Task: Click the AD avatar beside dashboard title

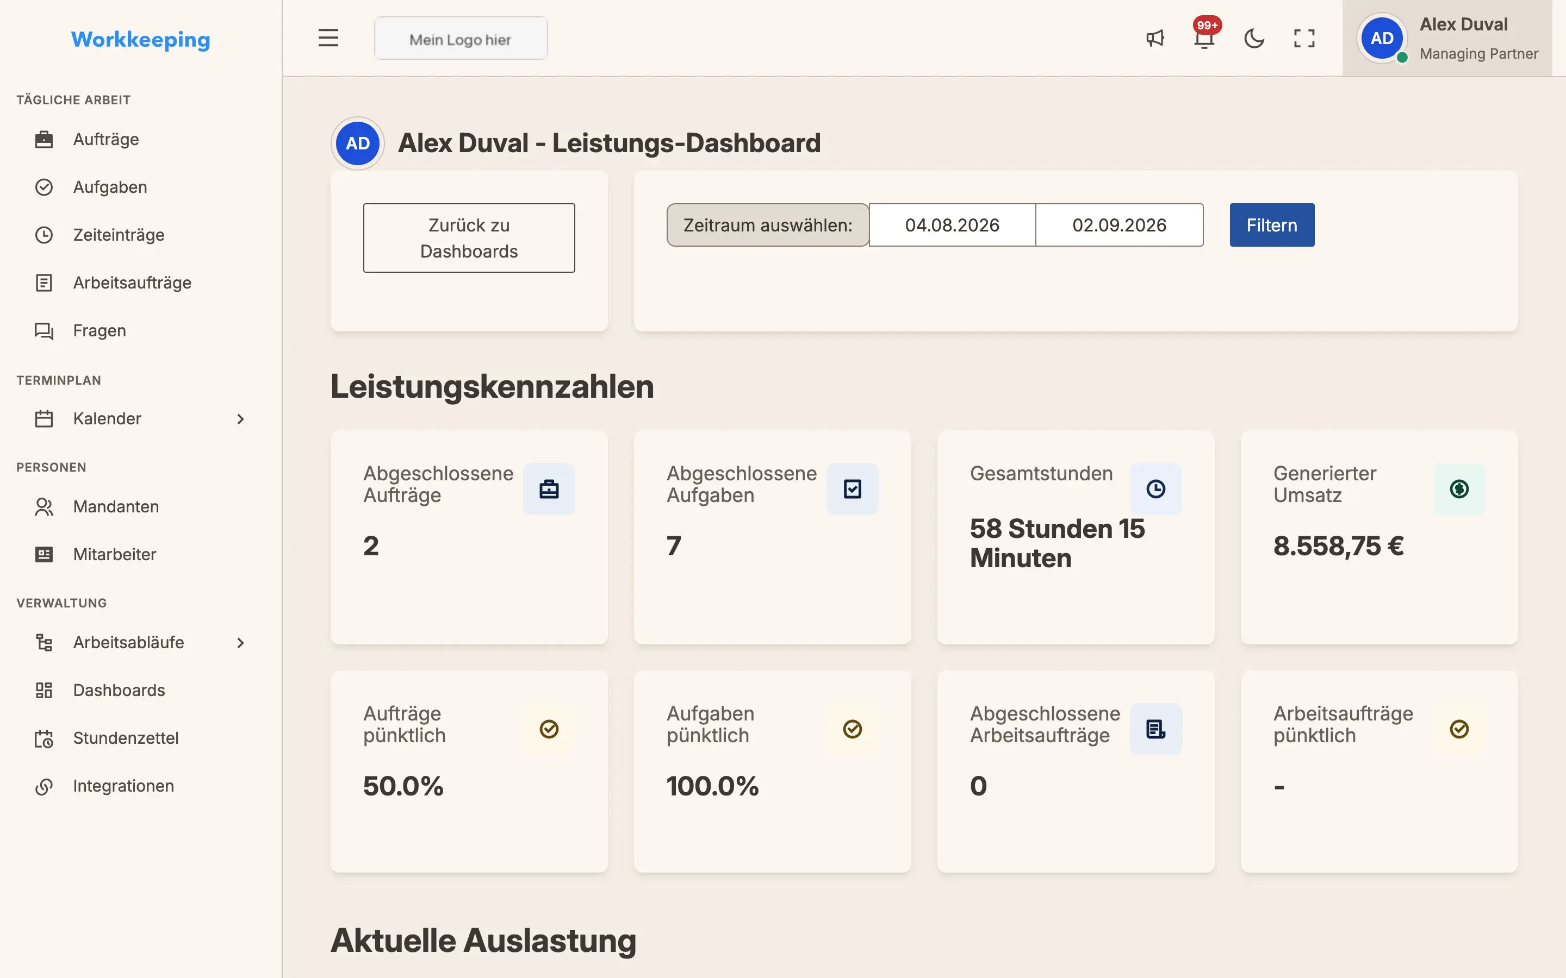Action: click(x=358, y=143)
